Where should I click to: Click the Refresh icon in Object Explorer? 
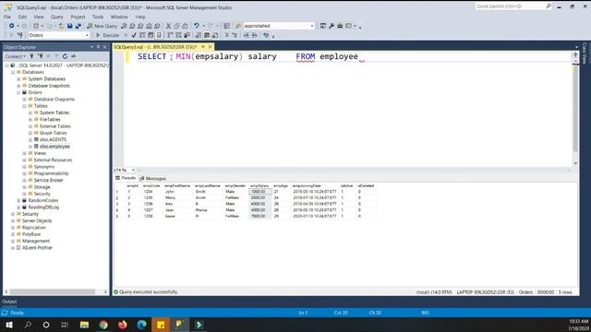coord(65,56)
